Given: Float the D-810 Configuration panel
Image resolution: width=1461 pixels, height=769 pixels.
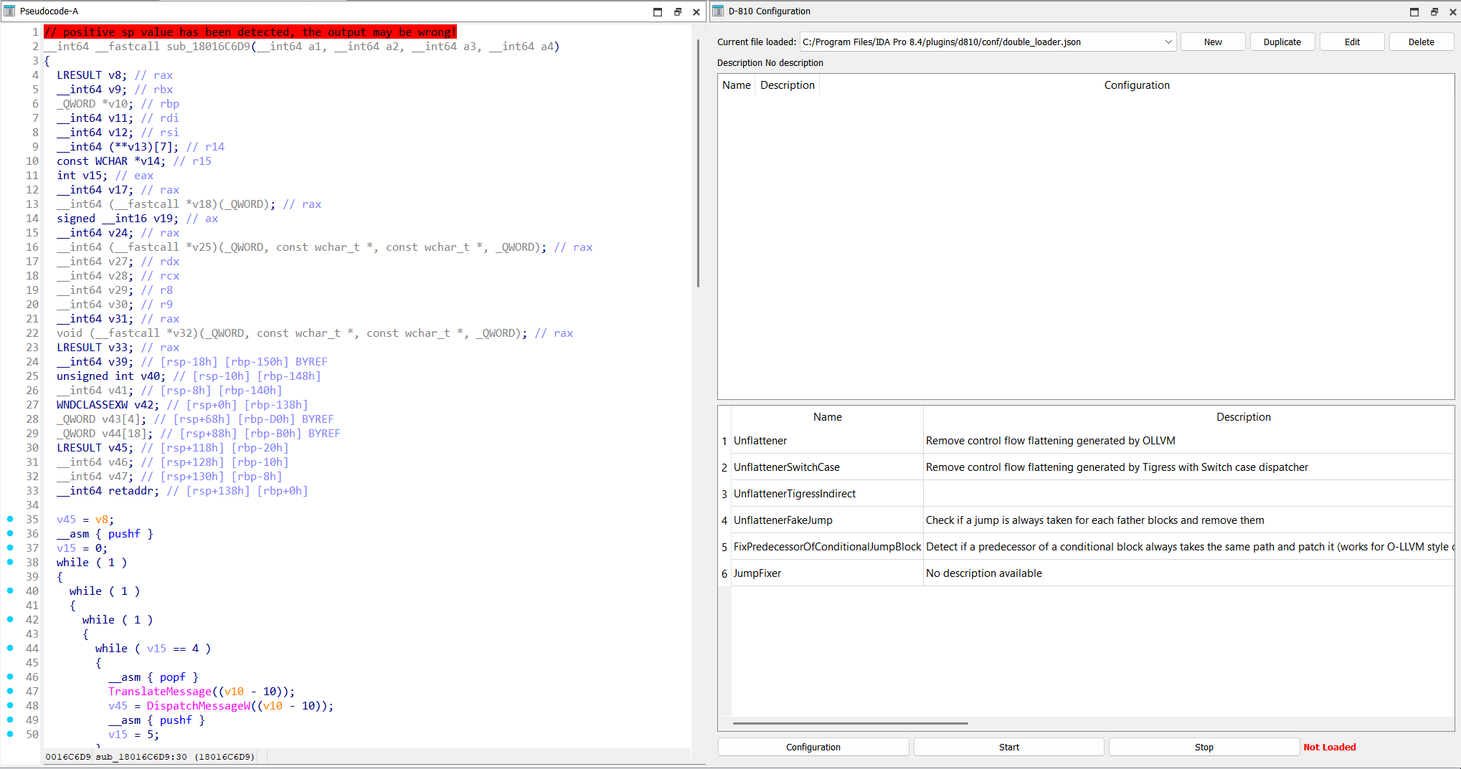Looking at the screenshot, I should (x=1434, y=11).
